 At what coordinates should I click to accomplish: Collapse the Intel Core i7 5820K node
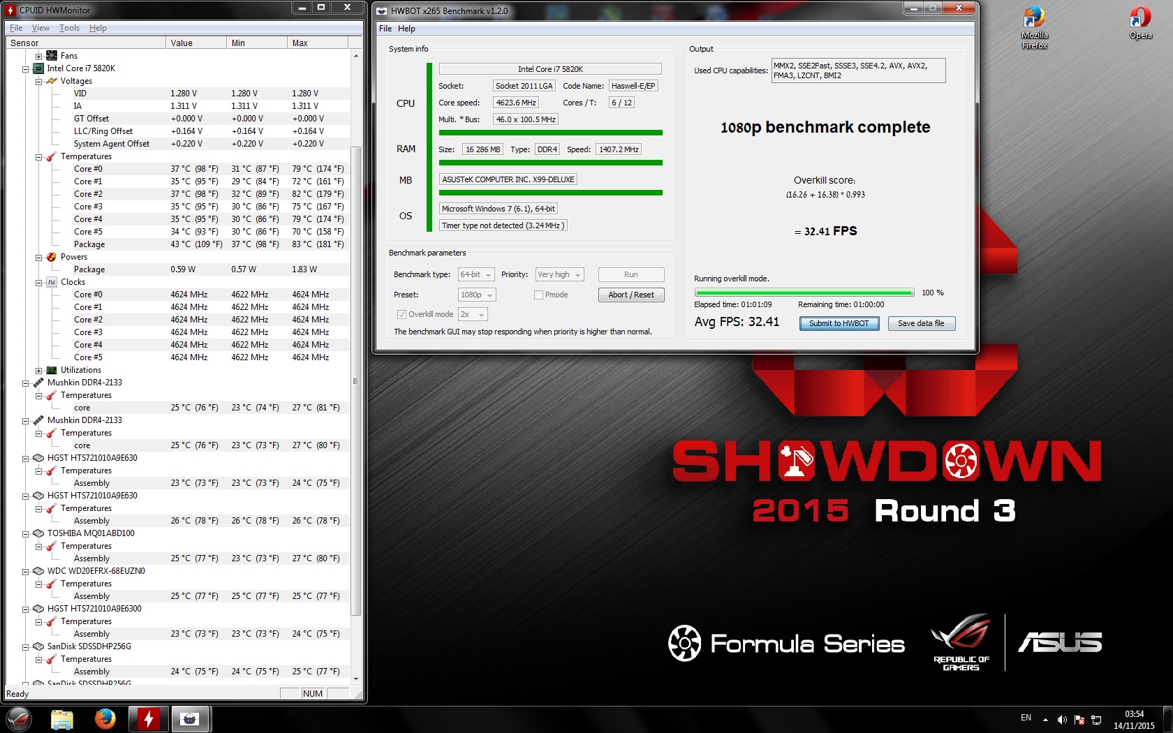tap(25, 68)
